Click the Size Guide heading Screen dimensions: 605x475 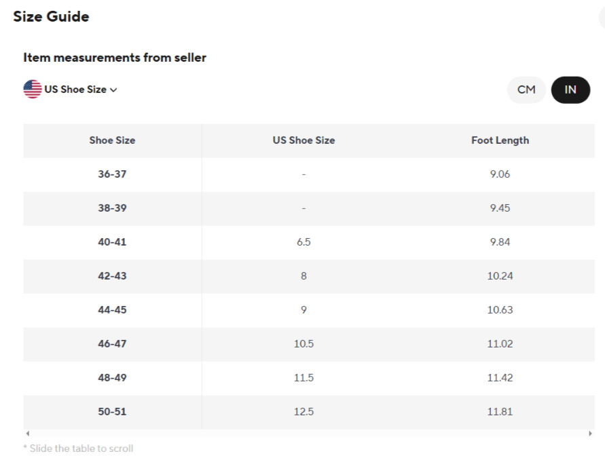[51, 16]
